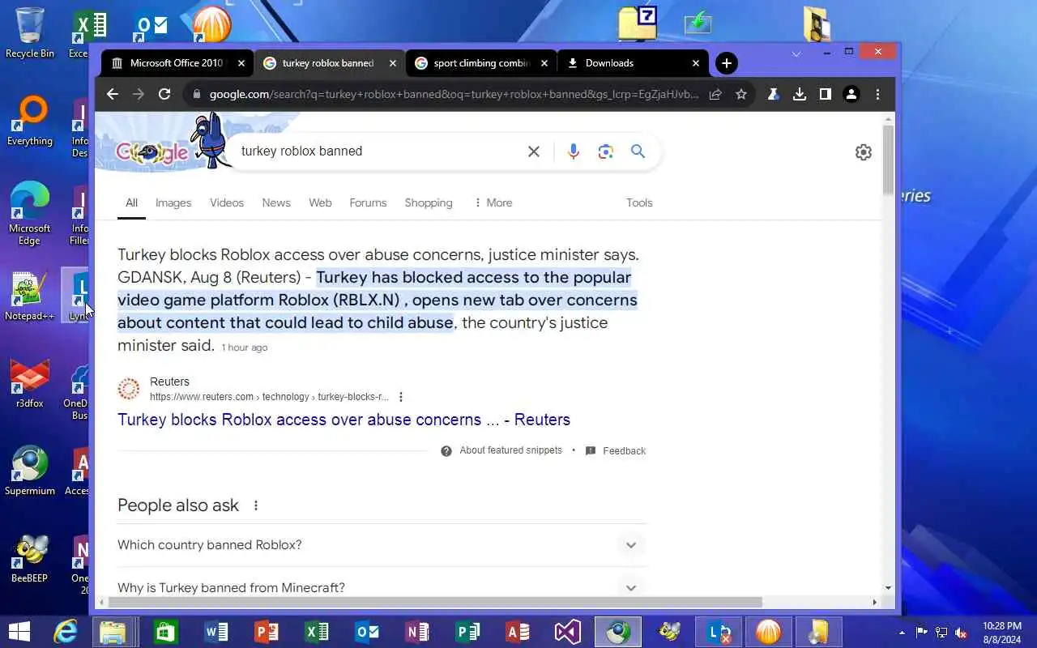Click the browser address bar URL
This screenshot has width=1037, height=648.
point(454,94)
